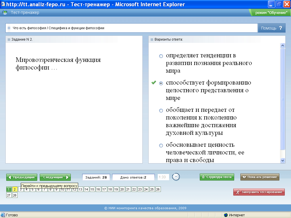
Task: Click the IE page icon in status bar
Action: tap(3, 215)
